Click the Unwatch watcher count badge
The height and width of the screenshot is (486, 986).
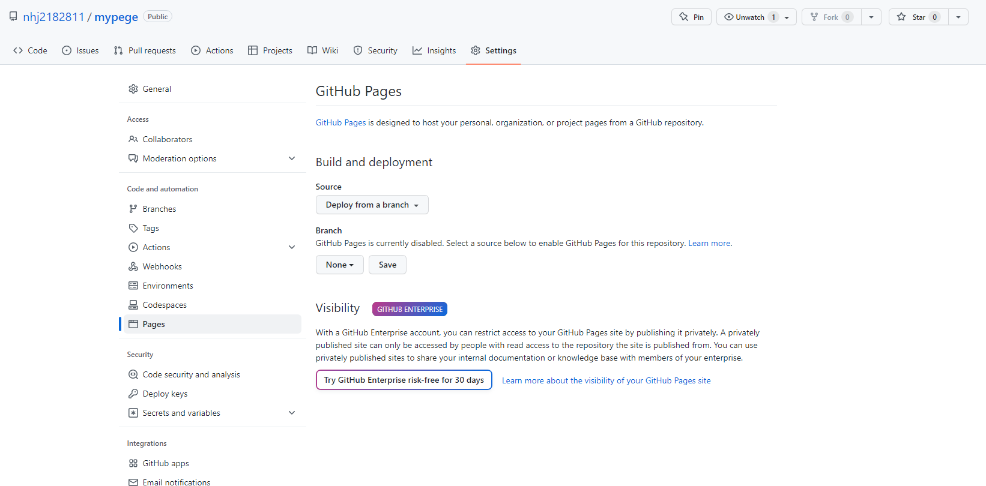(773, 17)
